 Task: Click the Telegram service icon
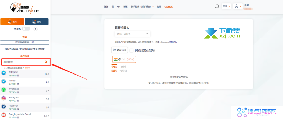pyautogui.click(x=3, y=73)
